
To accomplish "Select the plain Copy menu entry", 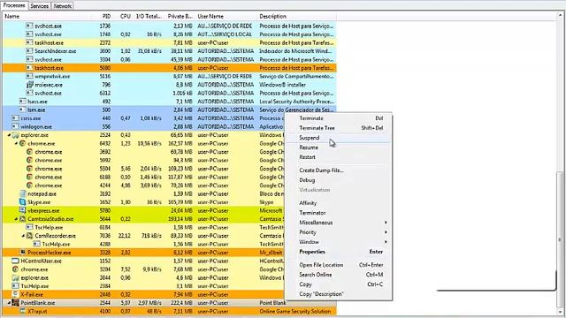I will pos(338,284).
